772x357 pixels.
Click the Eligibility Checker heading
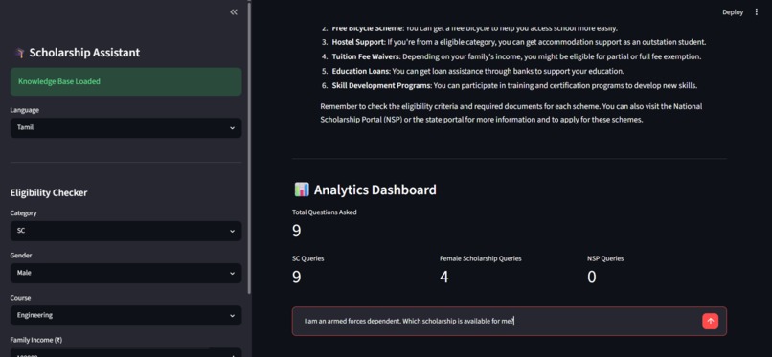(x=49, y=192)
